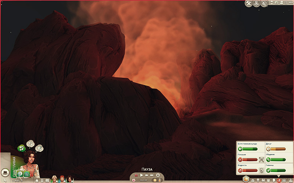Go up one floor with the up arrow
The image size is (294, 183).
(x=272, y=1)
